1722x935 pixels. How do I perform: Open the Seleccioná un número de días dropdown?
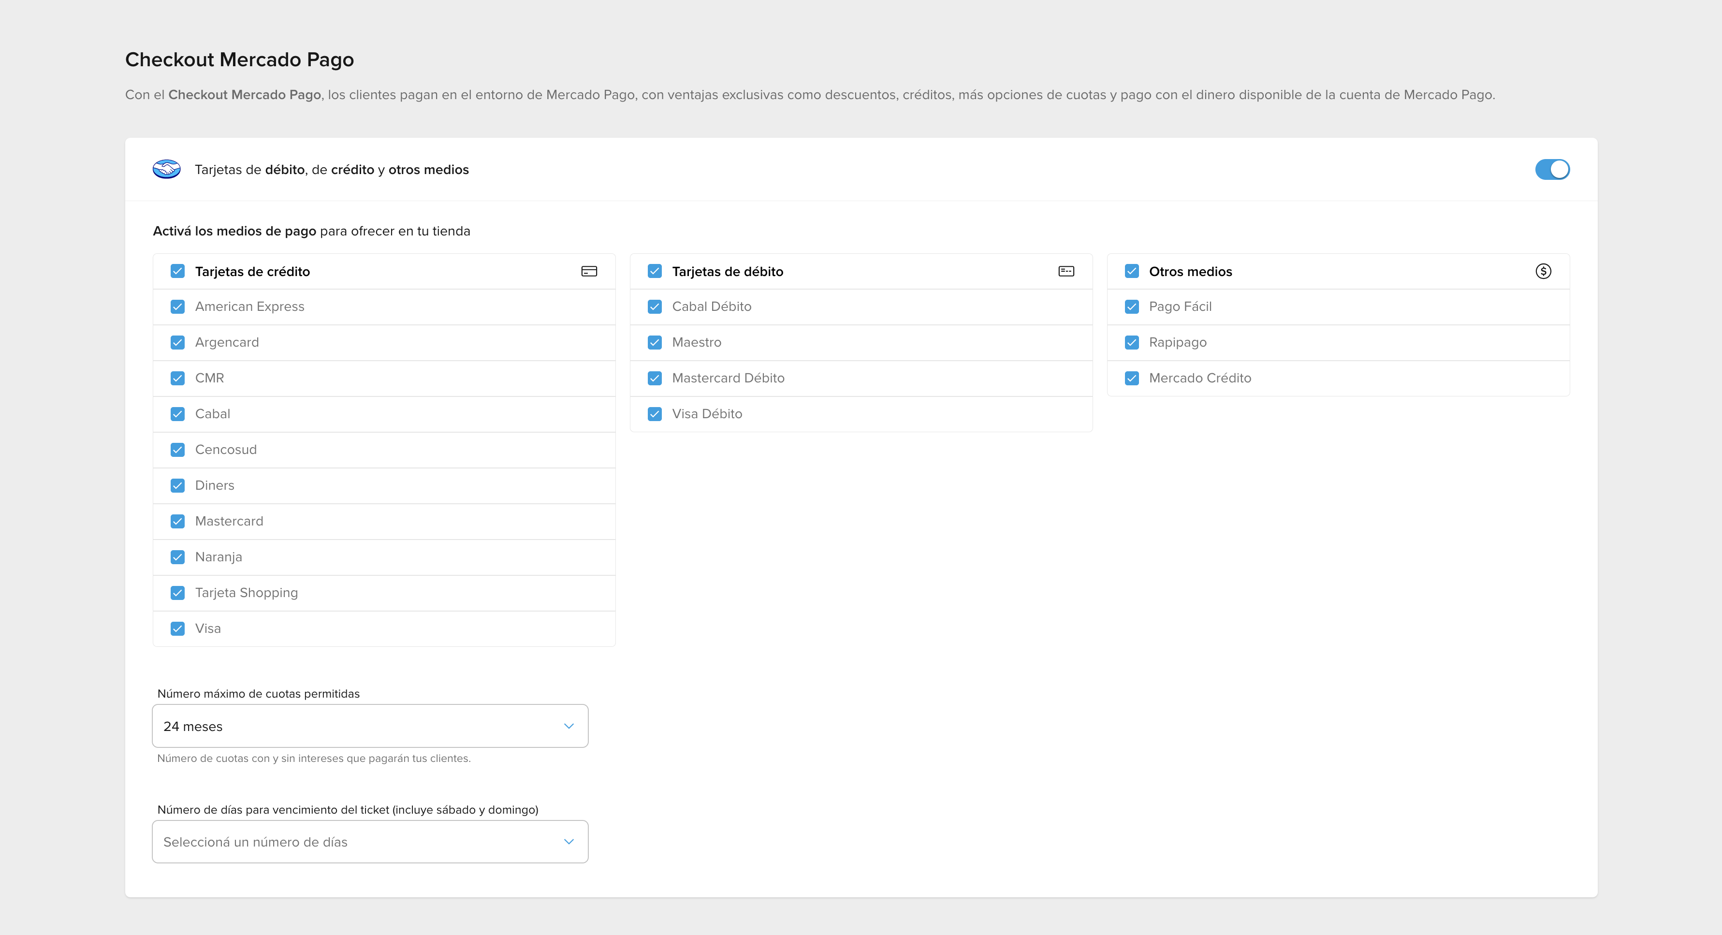pyautogui.click(x=370, y=842)
